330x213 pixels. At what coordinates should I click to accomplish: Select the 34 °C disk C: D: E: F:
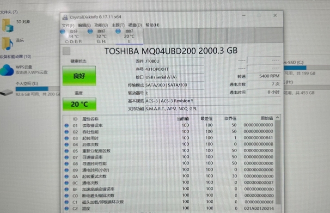(73, 34)
